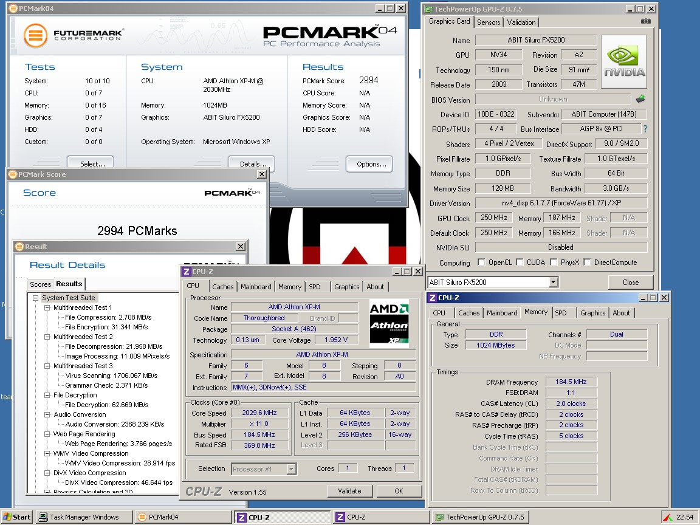The height and width of the screenshot is (525, 700).
Task: Click the taskbar clock showing 22.54
Action: coord(685,517)
